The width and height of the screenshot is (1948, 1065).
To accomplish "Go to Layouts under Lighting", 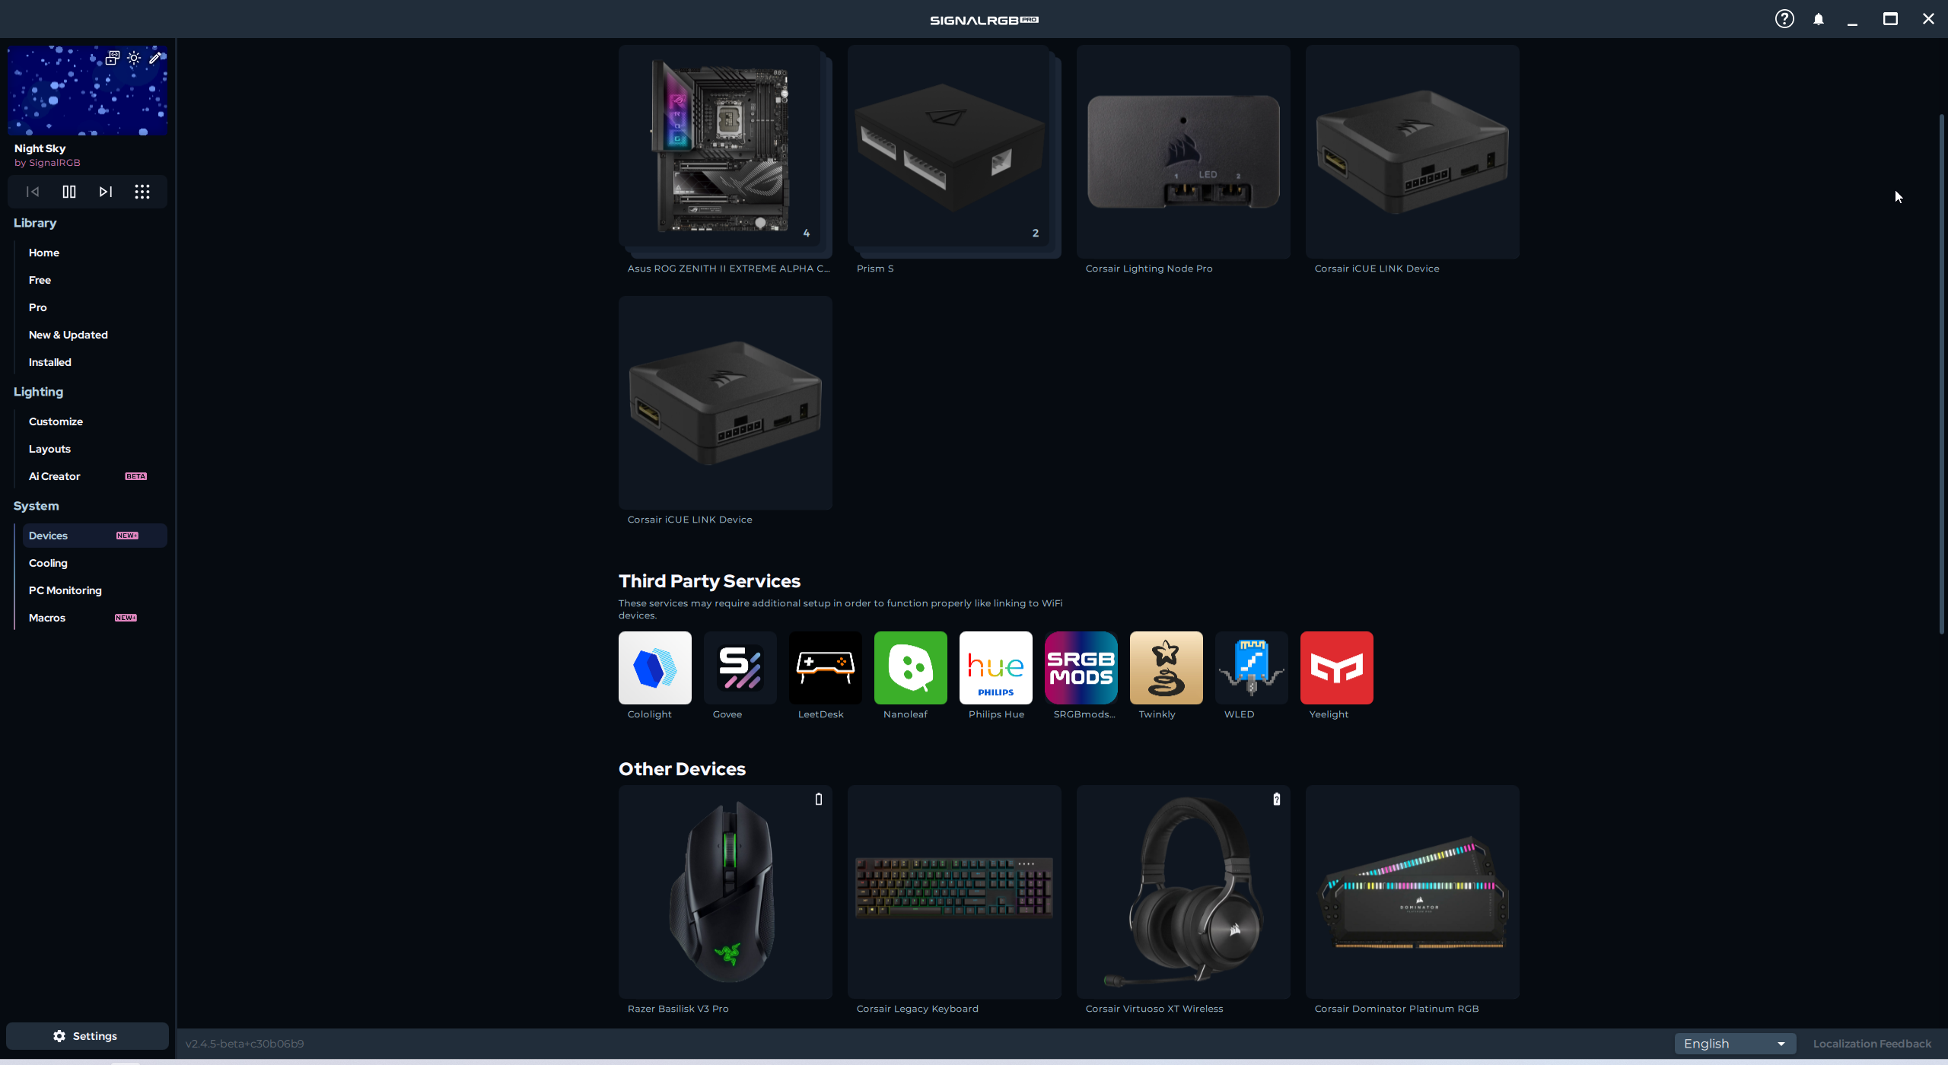I will pyautogui.click(x=49, y=449).
